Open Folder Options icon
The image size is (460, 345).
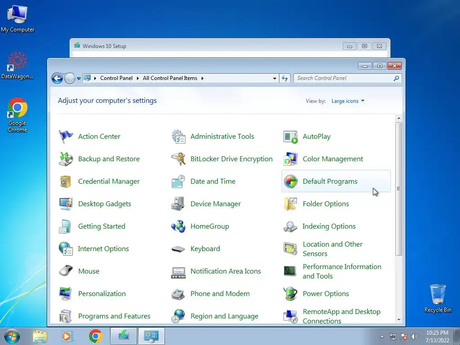click(291, 203)
